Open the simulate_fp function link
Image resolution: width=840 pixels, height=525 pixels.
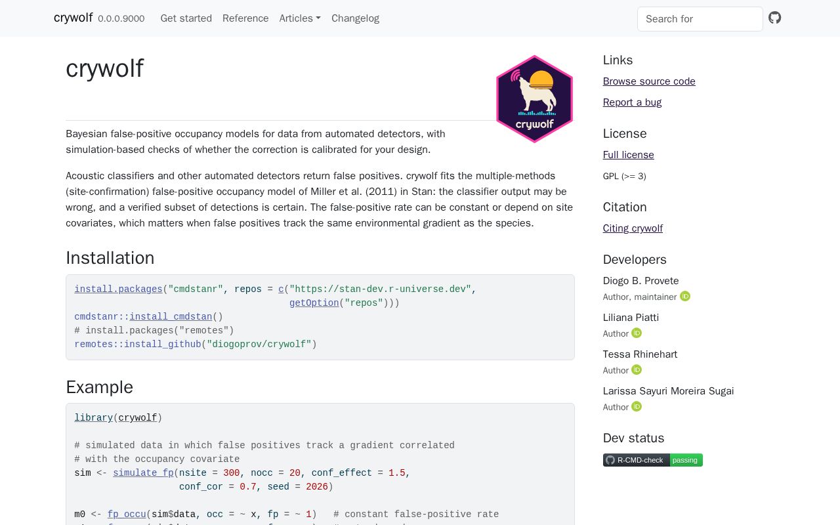pyautogui.click(x=143, y=473)
